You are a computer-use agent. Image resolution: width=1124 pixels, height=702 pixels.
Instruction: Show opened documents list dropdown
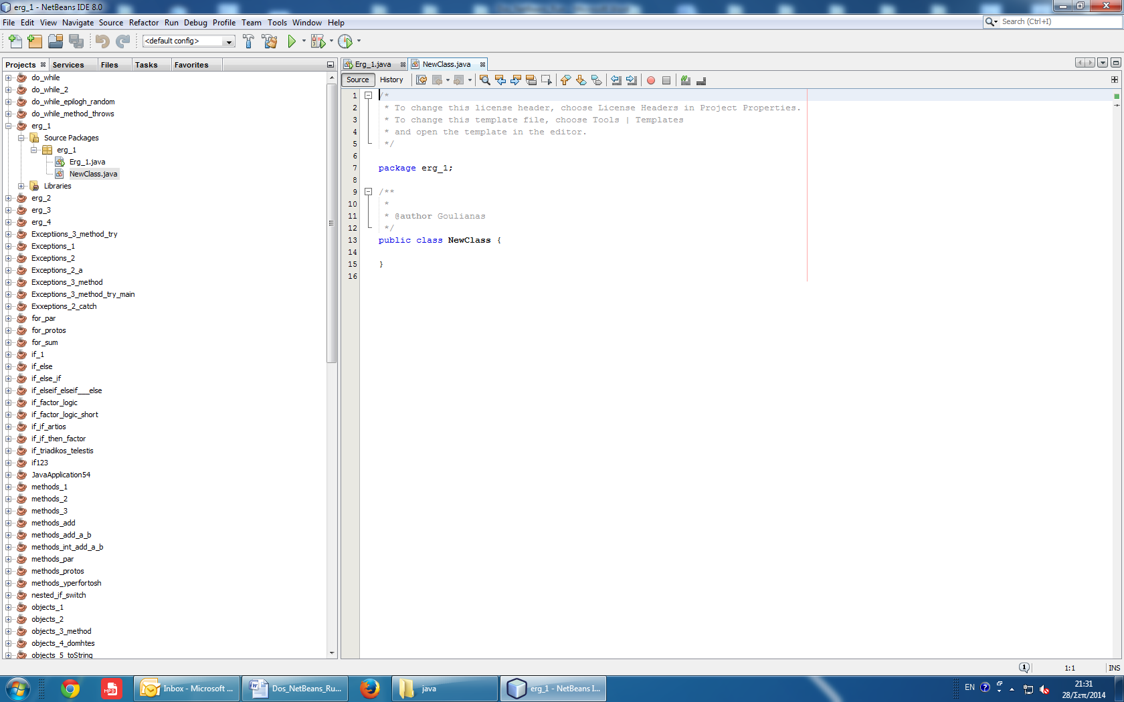[1103, 63]
